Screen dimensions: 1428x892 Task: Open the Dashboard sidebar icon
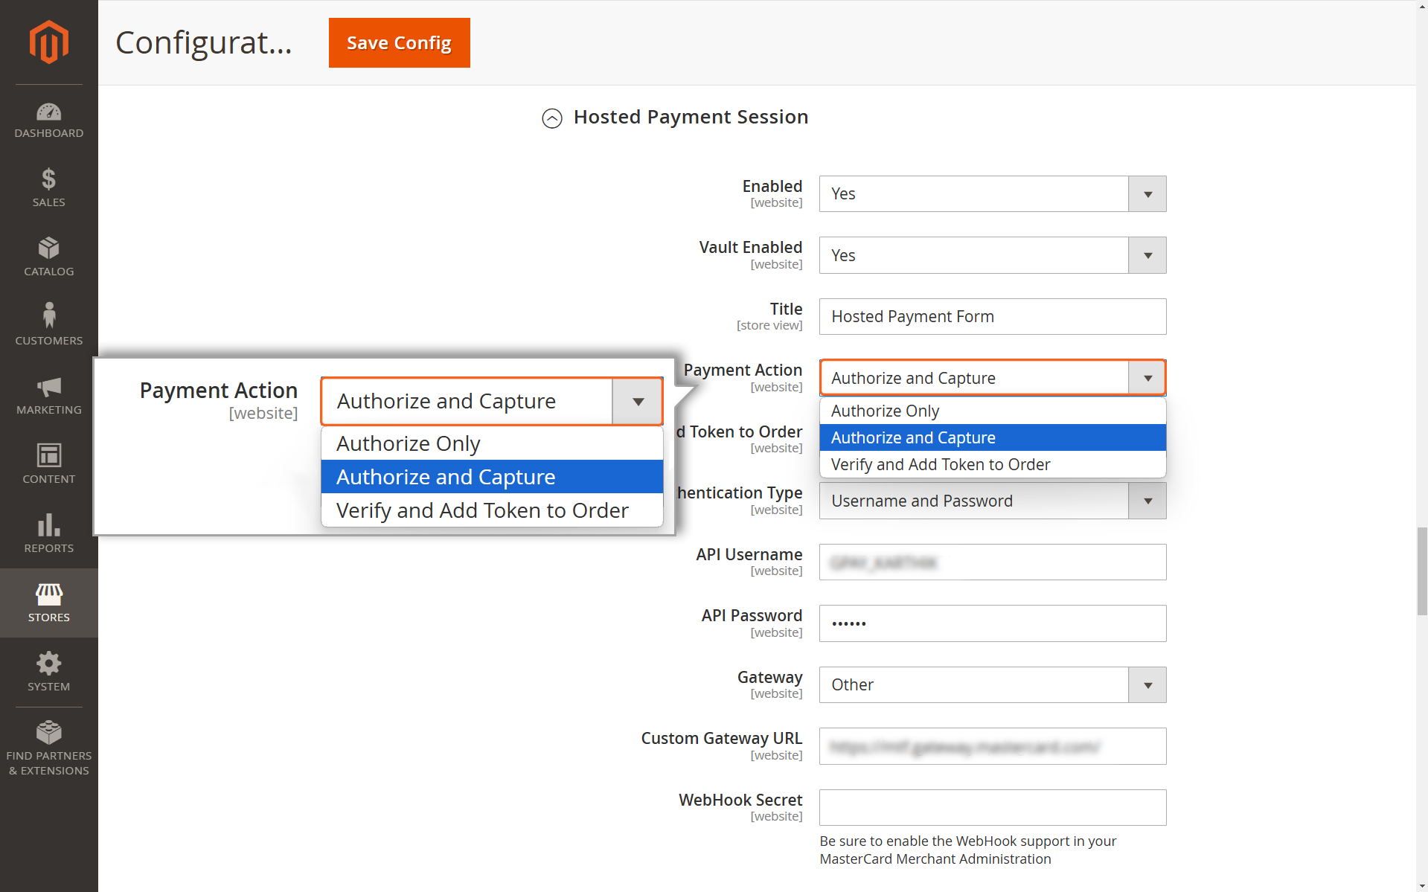pos(48,112)
